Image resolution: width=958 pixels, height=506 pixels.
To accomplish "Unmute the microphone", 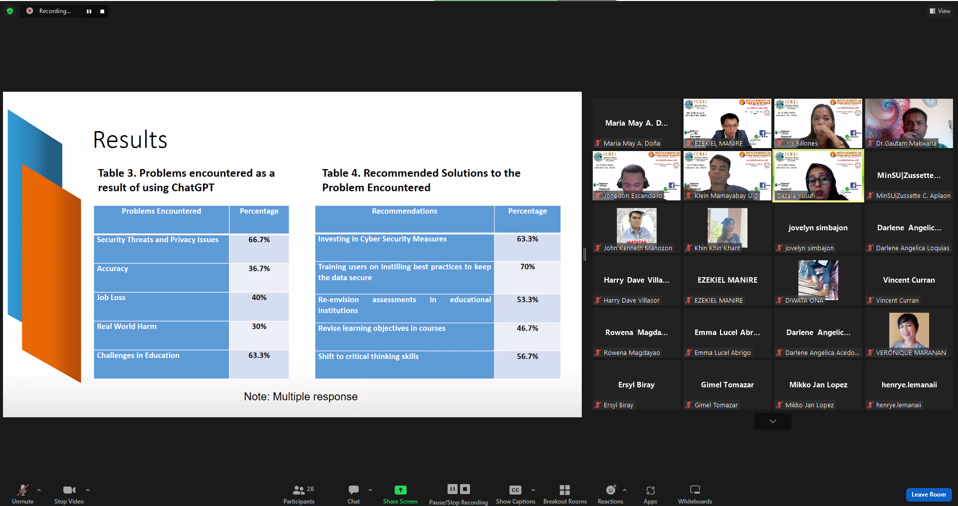I will (23, 494).
